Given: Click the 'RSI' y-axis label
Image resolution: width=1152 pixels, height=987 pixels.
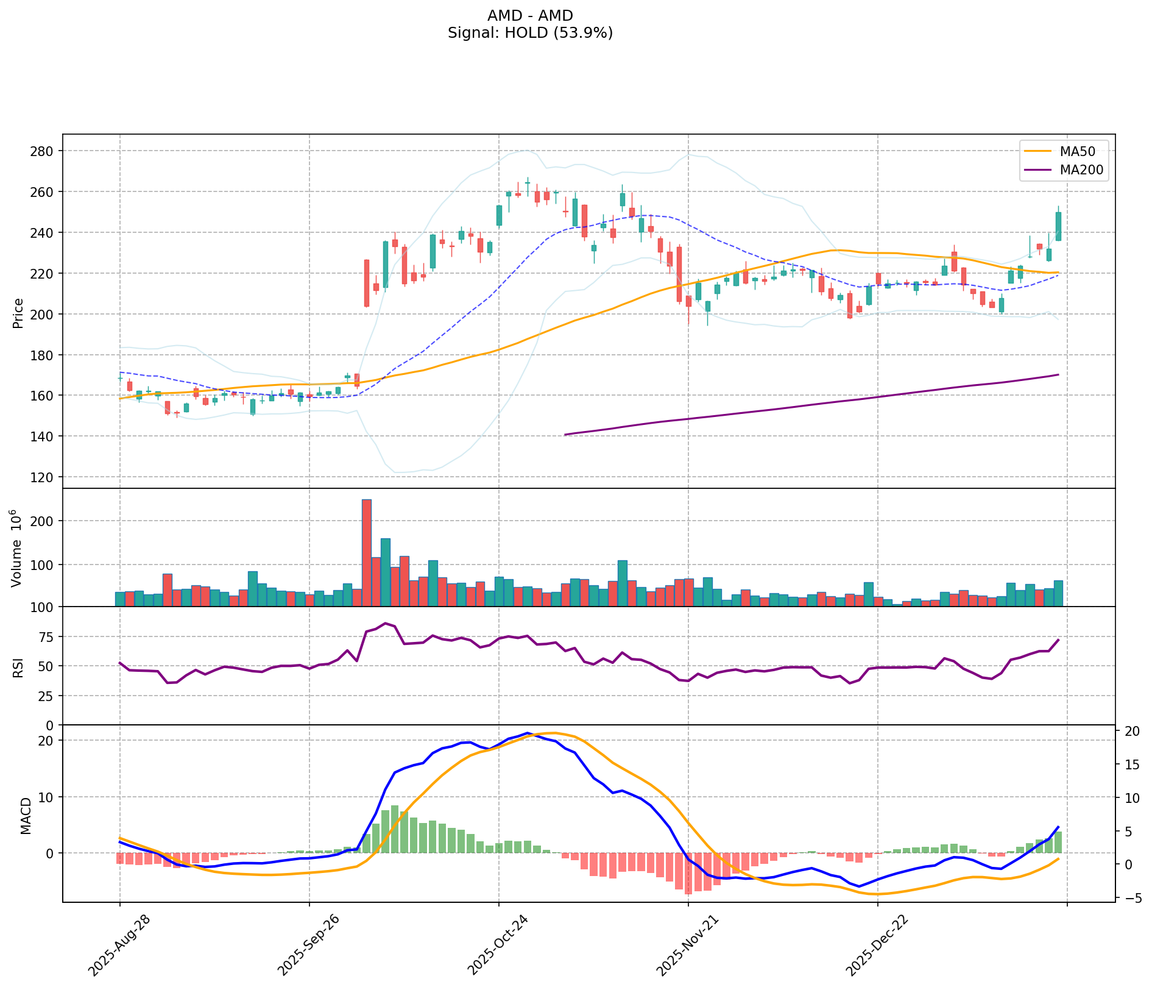Looking at the screenshot, I should (18, 667).
